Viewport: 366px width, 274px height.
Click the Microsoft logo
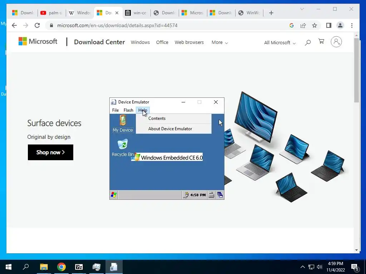(38, 41)
